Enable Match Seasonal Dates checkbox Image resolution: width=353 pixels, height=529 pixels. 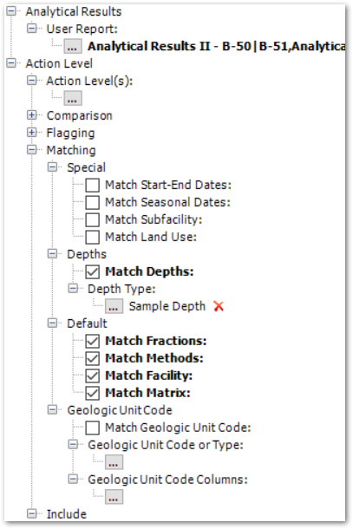[x=92, y=202]
